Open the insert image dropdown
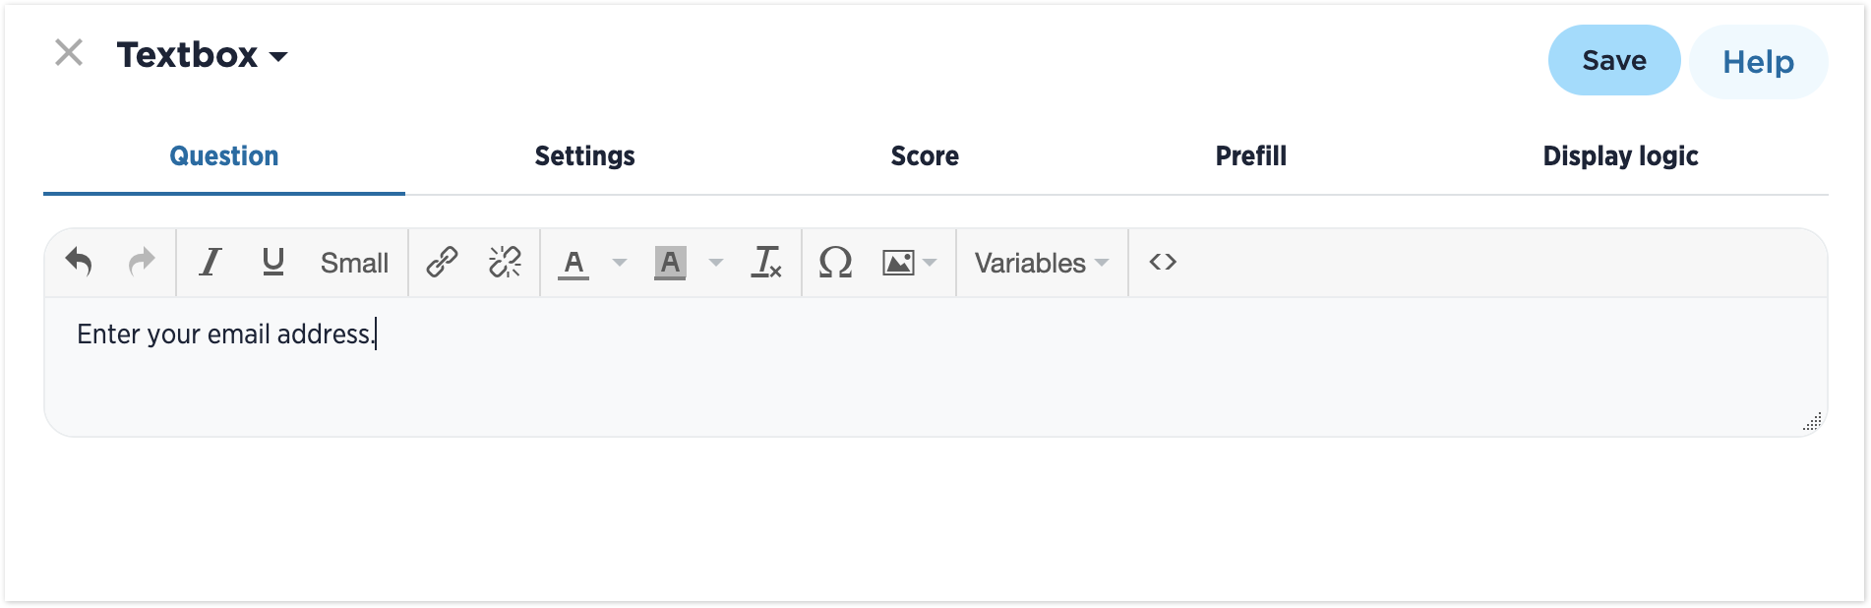 [930, 263]
